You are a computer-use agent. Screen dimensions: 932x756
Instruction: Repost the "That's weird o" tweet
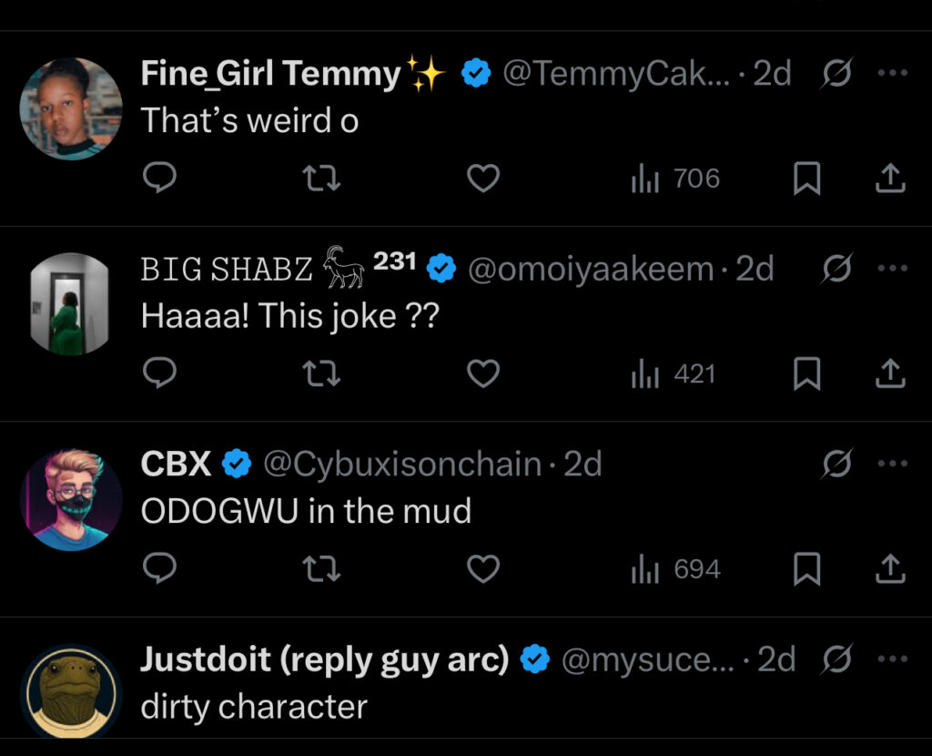click(x=321, y=179)
